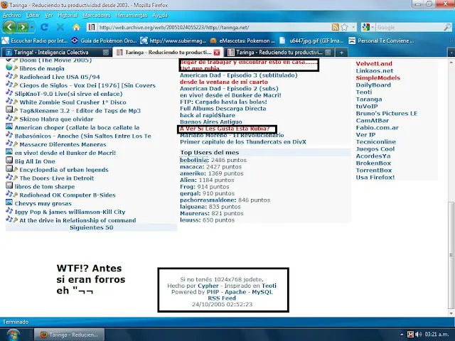Open Siguientes 50 link

[92, 227]
